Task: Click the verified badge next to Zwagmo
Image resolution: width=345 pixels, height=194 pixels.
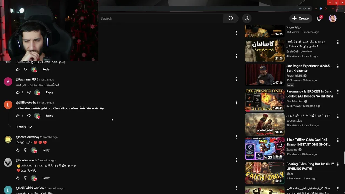Action: (300, 150)
